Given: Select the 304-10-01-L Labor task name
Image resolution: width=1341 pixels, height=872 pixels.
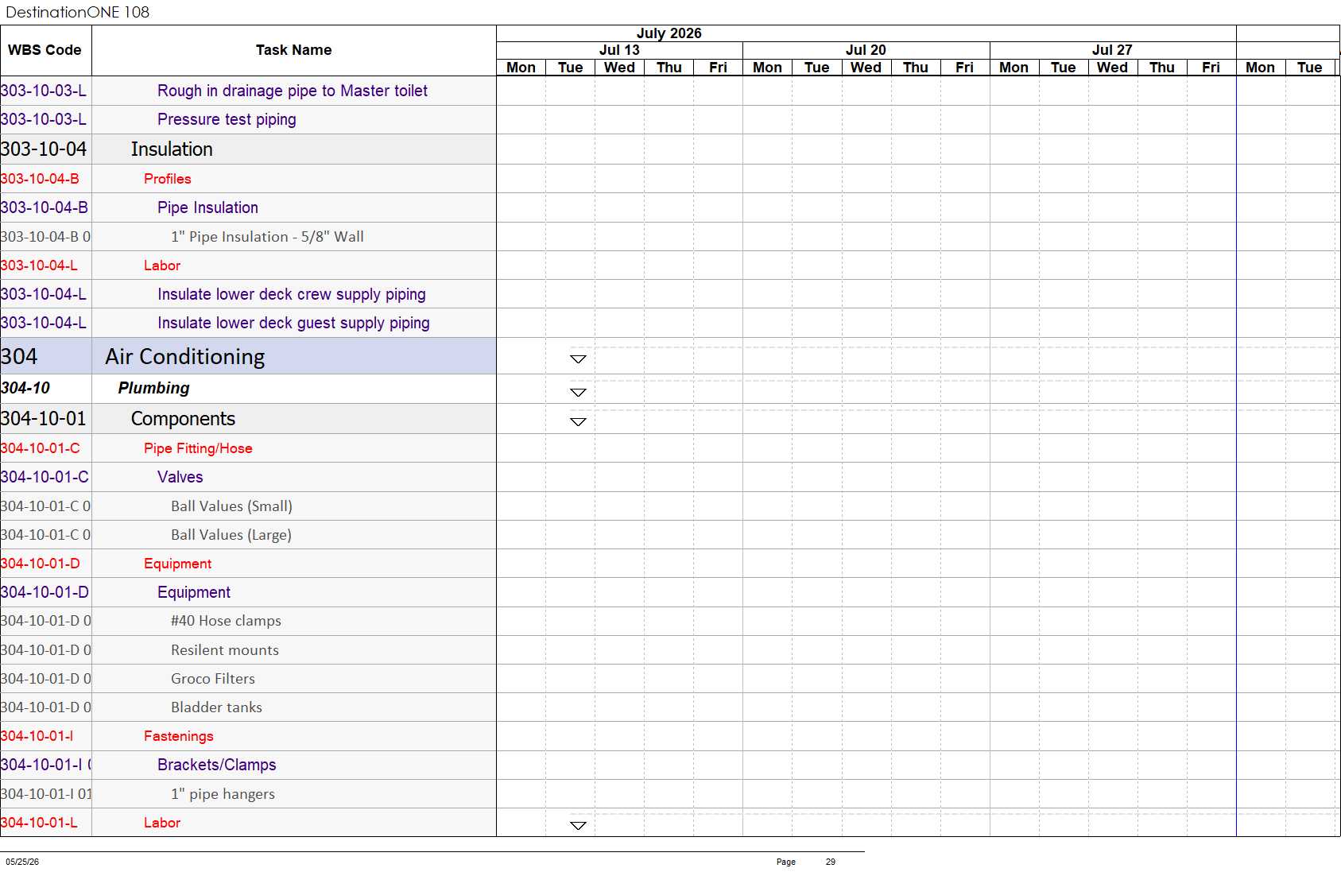Looking at the screenshot, I should 162,823.
